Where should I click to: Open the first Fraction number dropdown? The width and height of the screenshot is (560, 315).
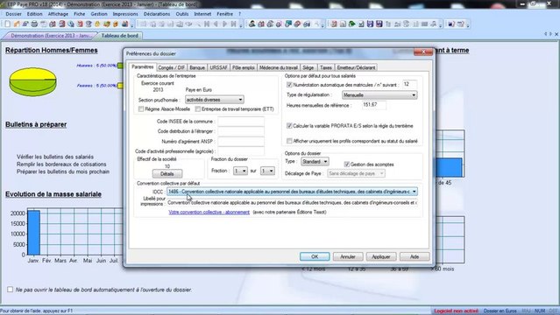[x=240, y=171]
